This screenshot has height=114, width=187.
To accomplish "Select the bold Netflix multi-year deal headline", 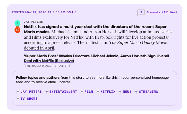I will pos(95,29).
